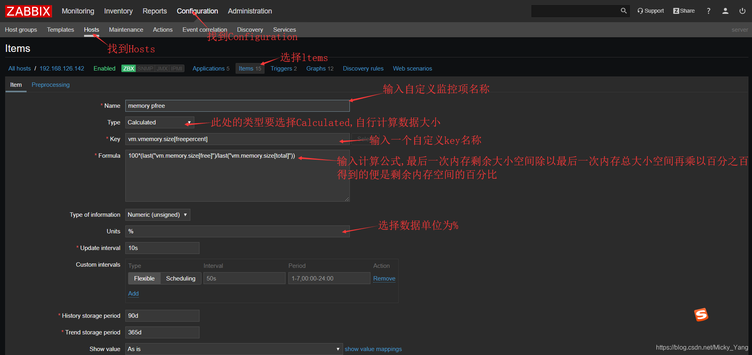Click the All hosts breadcrumb link
Viewport: 752px width, 355px height.
pyautogui.click(x=19, y=69)
